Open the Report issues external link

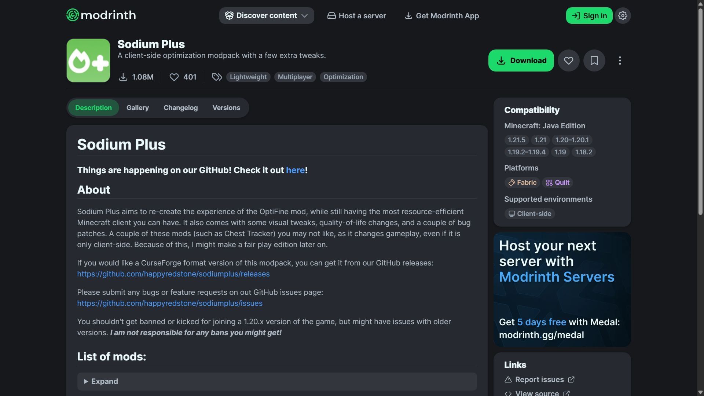click(x=539, y=379)
